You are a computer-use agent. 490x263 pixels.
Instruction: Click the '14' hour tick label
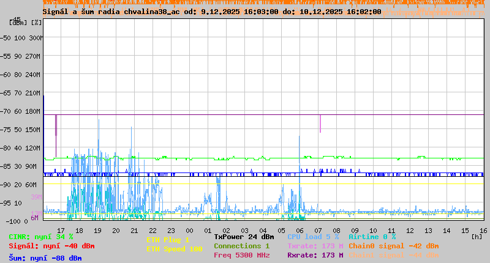[x=447, y=231]
